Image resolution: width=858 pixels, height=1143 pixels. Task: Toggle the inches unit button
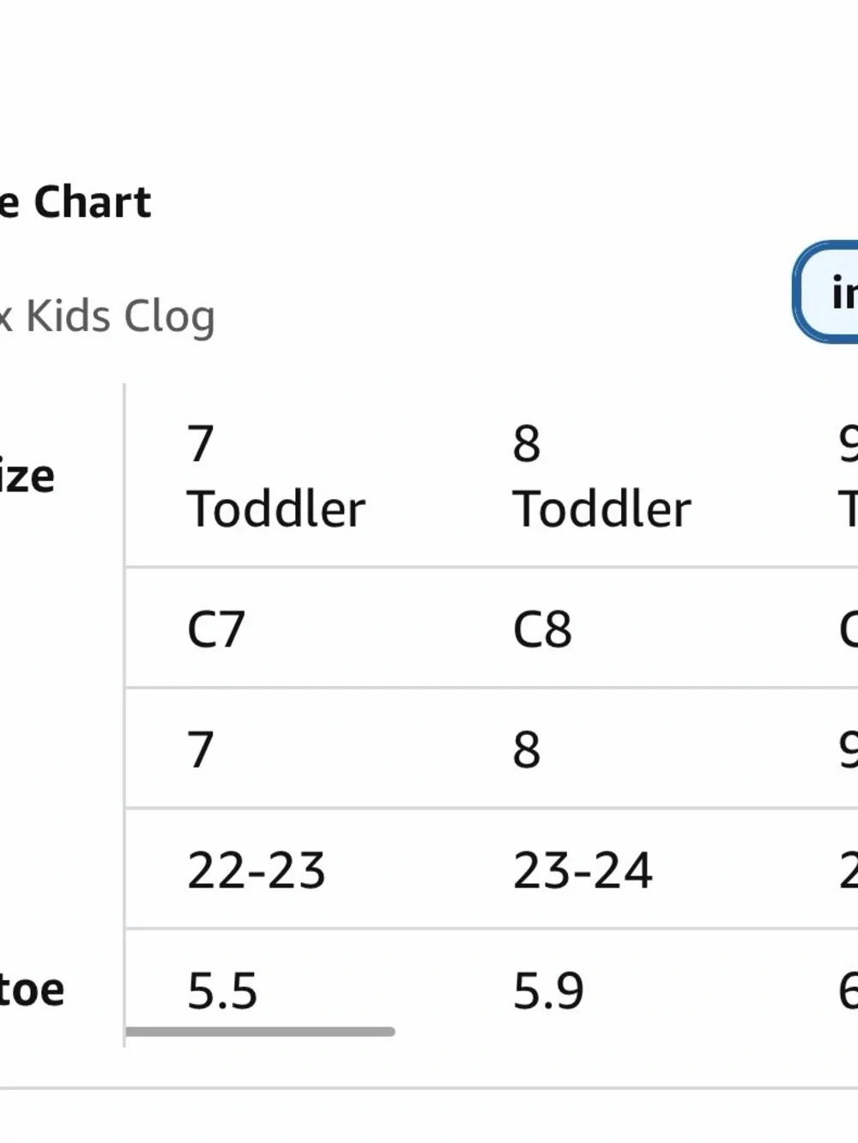click(x=826, y=292)
